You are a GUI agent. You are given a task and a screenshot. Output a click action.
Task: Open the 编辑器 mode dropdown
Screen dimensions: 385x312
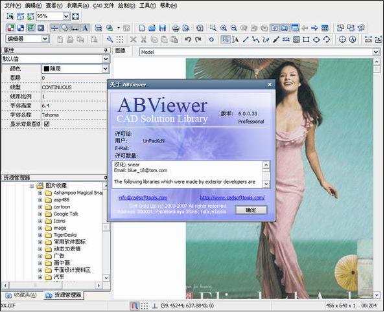[45, 39]
